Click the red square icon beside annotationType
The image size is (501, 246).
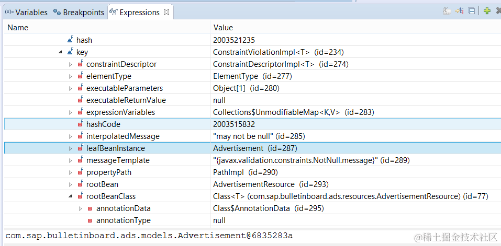pyautogui.click(x=90, y=220)
